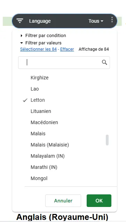
Task: Uncheck the Letton checkmark
Action: click(x=25, y=100)
